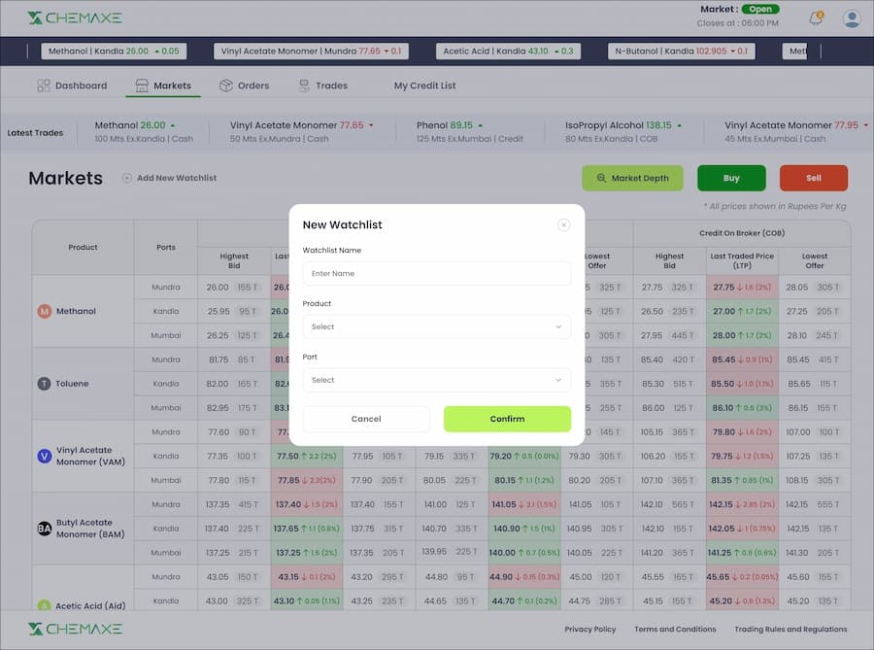Click COB LTP cell 85.45 for Toluene Mundra
This screenshot has width=874, height=650.
point(742,359)
